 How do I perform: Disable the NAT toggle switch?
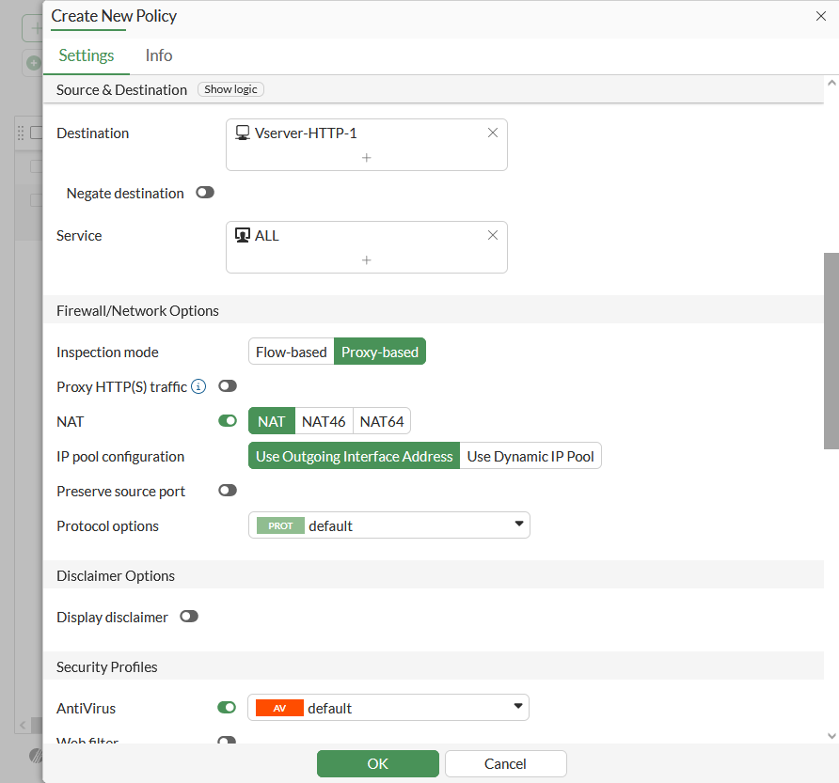click(x=227, y=421)
